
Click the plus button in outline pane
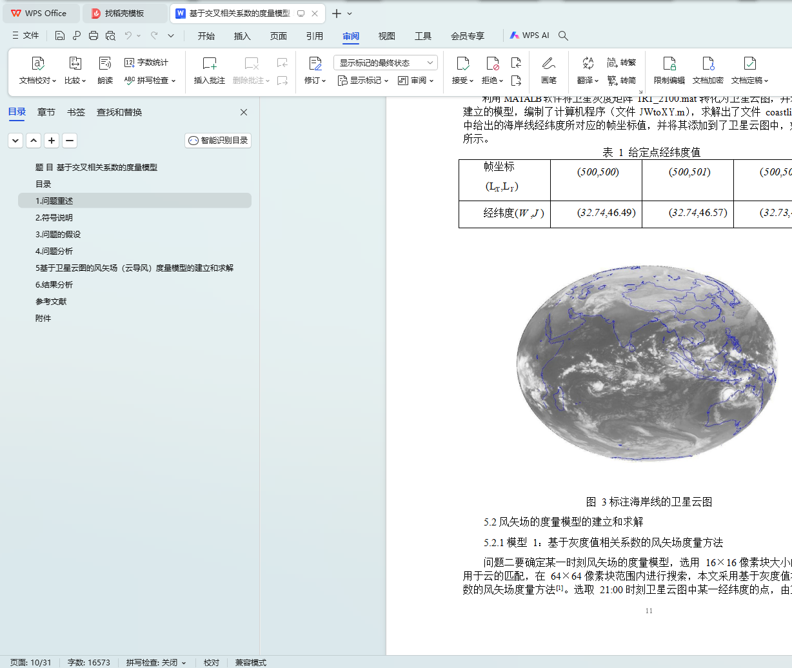(x=52, y=141)
